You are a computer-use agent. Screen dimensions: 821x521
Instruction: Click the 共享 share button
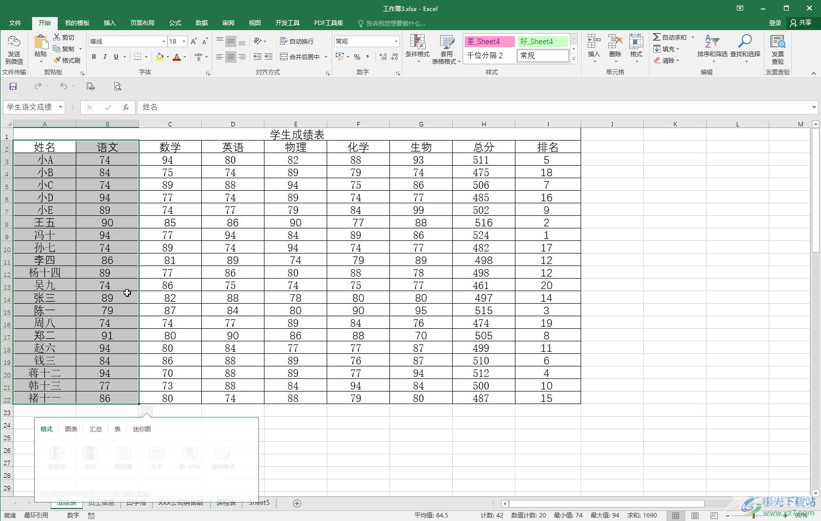tap(801, 23)
